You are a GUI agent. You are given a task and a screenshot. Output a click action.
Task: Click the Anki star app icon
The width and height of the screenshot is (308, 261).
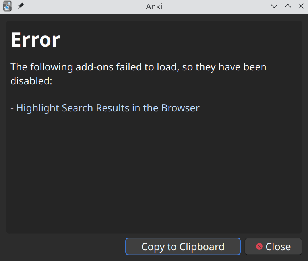7,6
